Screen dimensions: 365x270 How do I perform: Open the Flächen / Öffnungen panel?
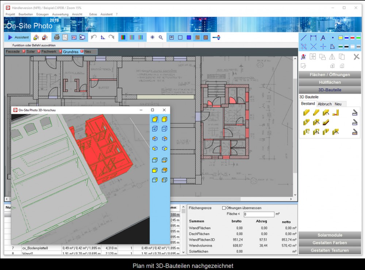[x=330, y=75]
